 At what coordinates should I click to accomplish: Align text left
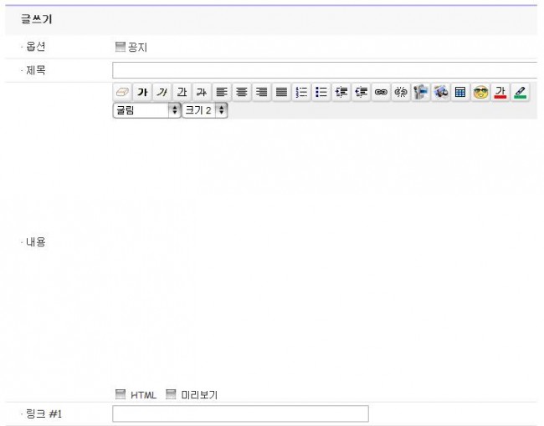tap(222, 92)
